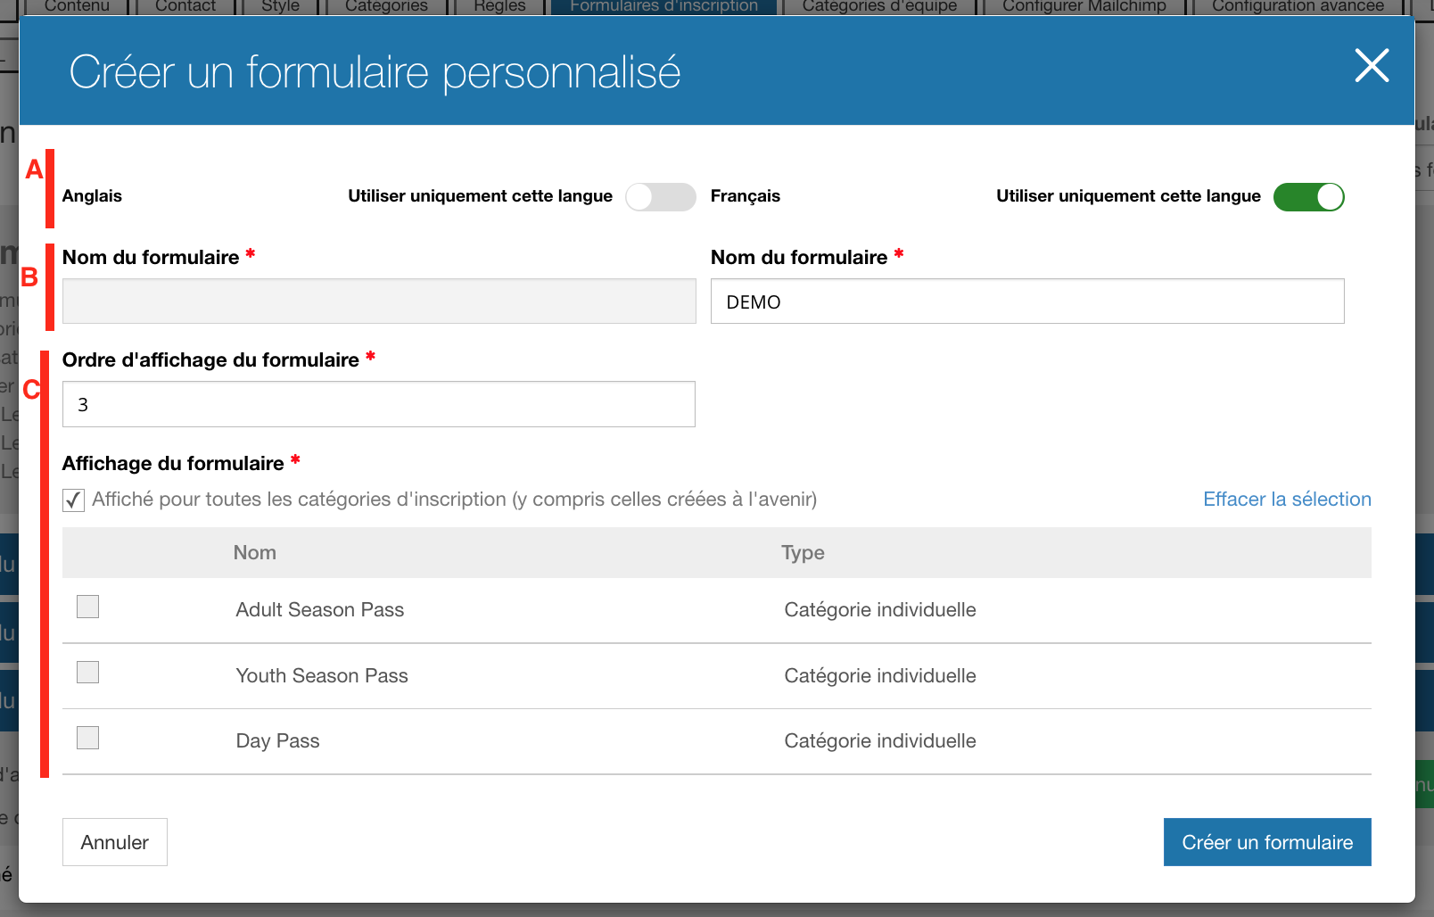Check the Adult Season Pass checkbox
The height and width of the screenshot is (917, 1434).
click(87, 607)
